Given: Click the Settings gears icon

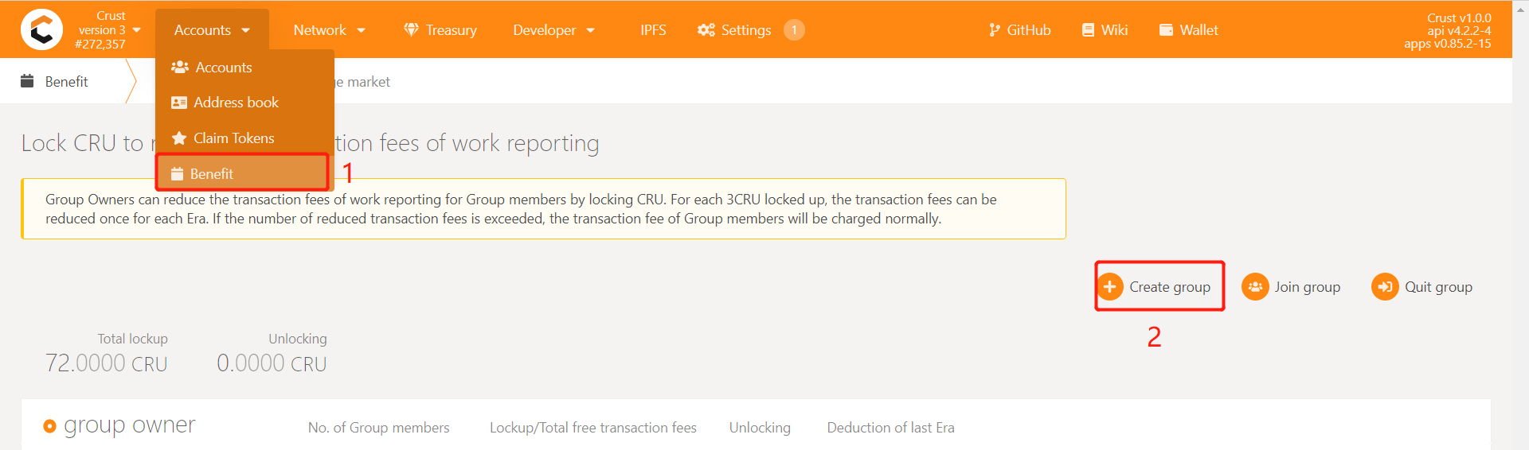Looking at the screenshot, I should tap(706, 30).
